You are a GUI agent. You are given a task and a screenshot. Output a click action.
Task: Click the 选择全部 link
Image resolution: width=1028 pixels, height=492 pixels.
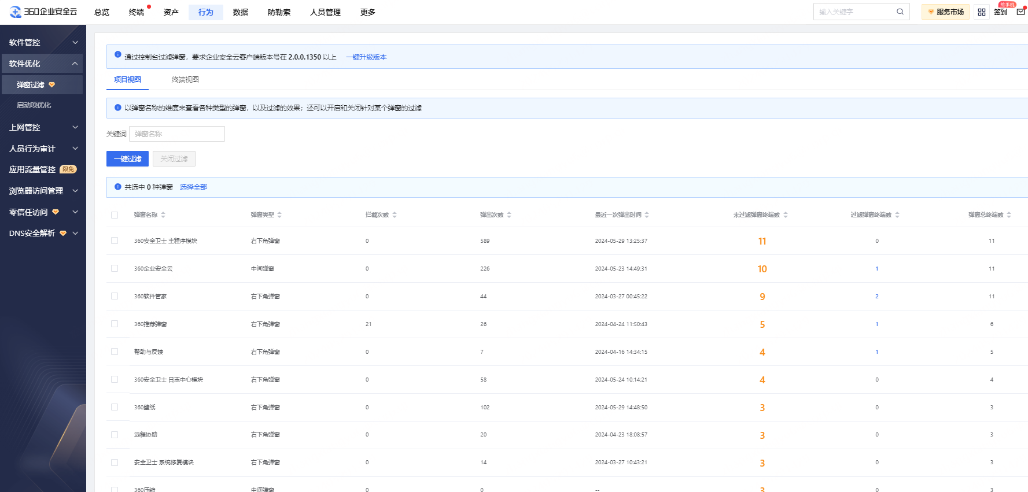[x=193, y=187]
